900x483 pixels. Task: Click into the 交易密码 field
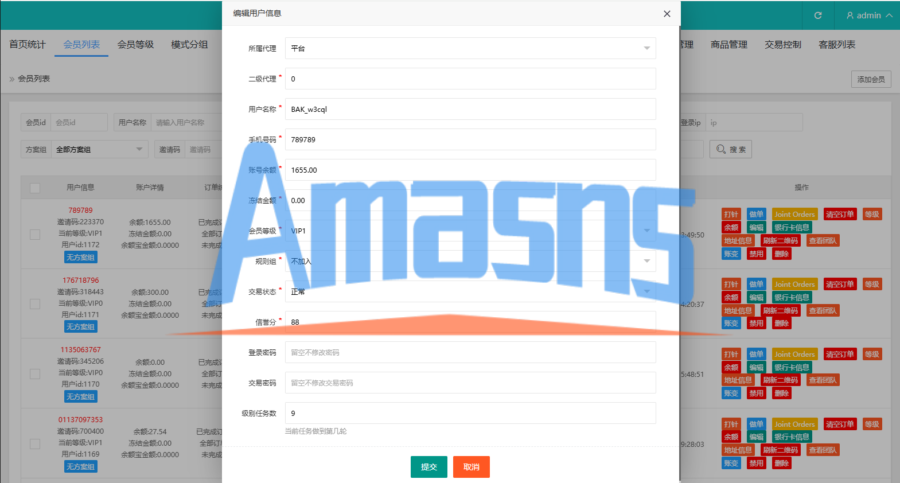470,383
